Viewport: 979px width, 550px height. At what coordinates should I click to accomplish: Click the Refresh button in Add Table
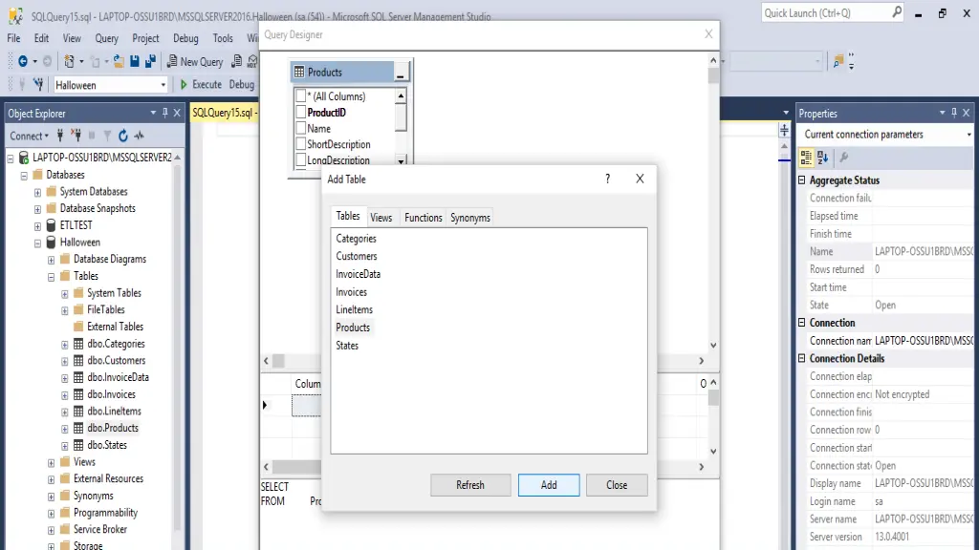(x=470, y=484)
